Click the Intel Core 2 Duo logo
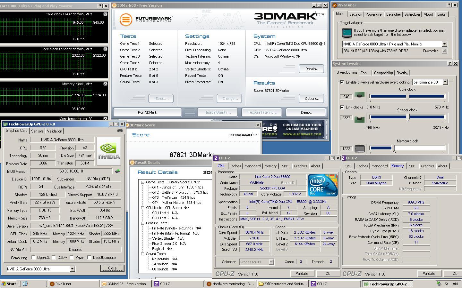Image resolution: width=462 pixels, height=288 pixels. 322,185
